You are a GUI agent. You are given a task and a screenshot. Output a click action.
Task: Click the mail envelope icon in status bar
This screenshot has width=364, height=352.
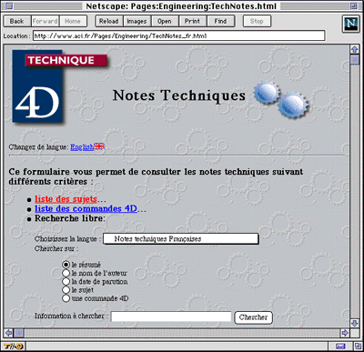[340, 347]
